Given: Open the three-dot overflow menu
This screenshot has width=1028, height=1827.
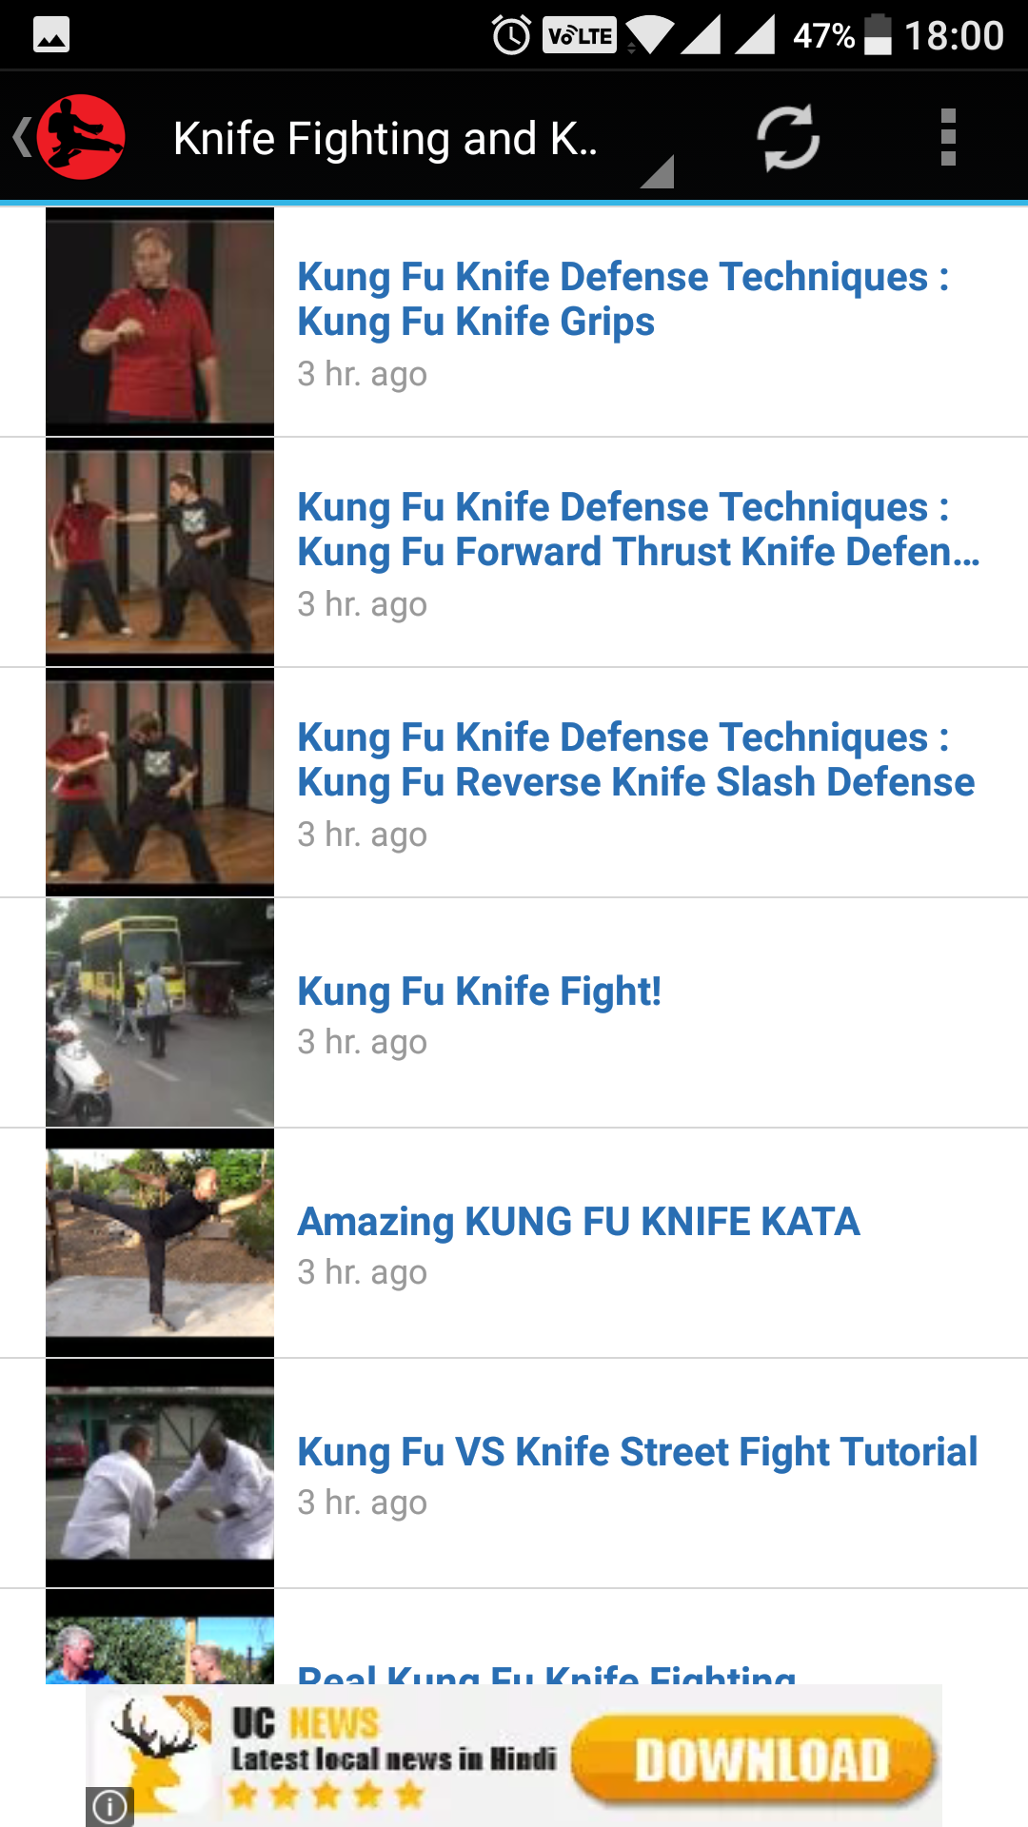Looking at the screenshot, I should pos(948,138).
